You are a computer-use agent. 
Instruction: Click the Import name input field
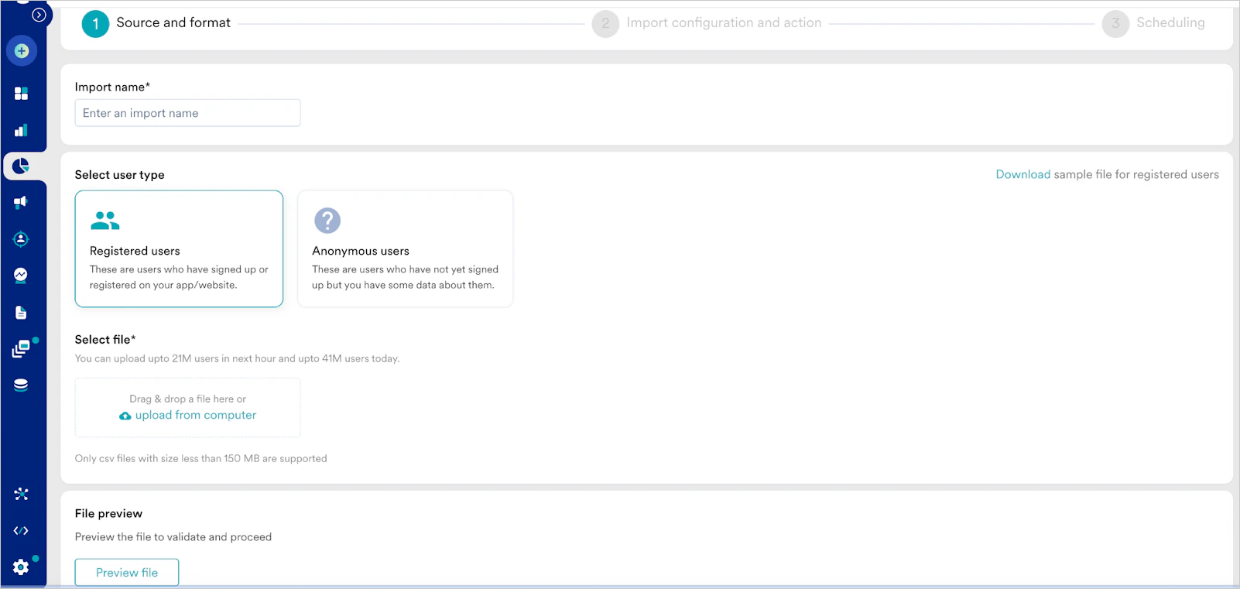coord(187,113)
